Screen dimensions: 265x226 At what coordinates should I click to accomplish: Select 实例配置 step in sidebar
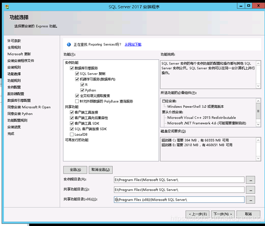(x=14, y=87)
